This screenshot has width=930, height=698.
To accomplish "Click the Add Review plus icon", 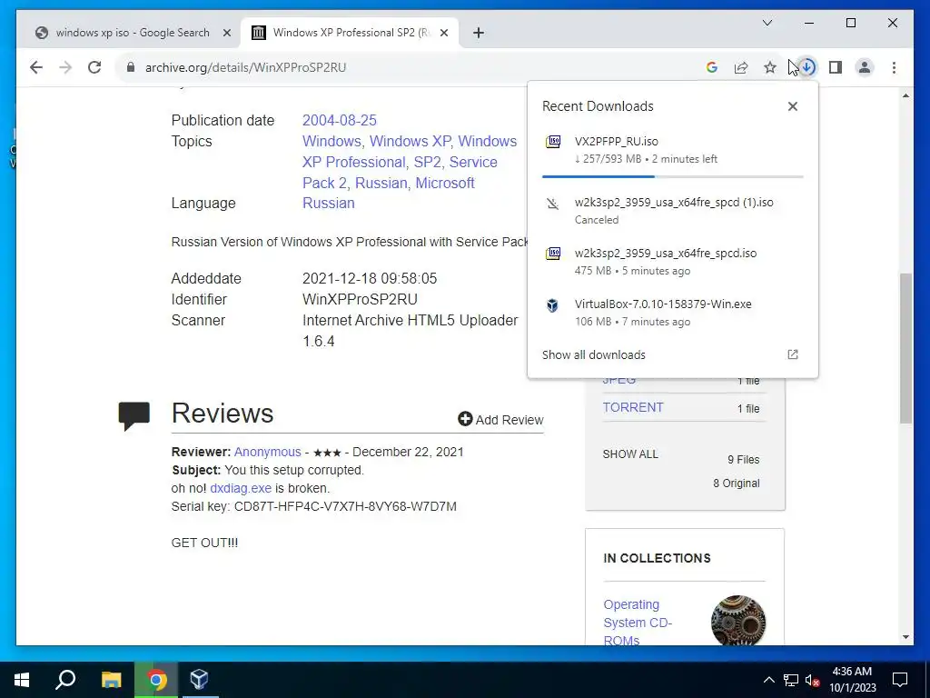I will pos(465,419).
